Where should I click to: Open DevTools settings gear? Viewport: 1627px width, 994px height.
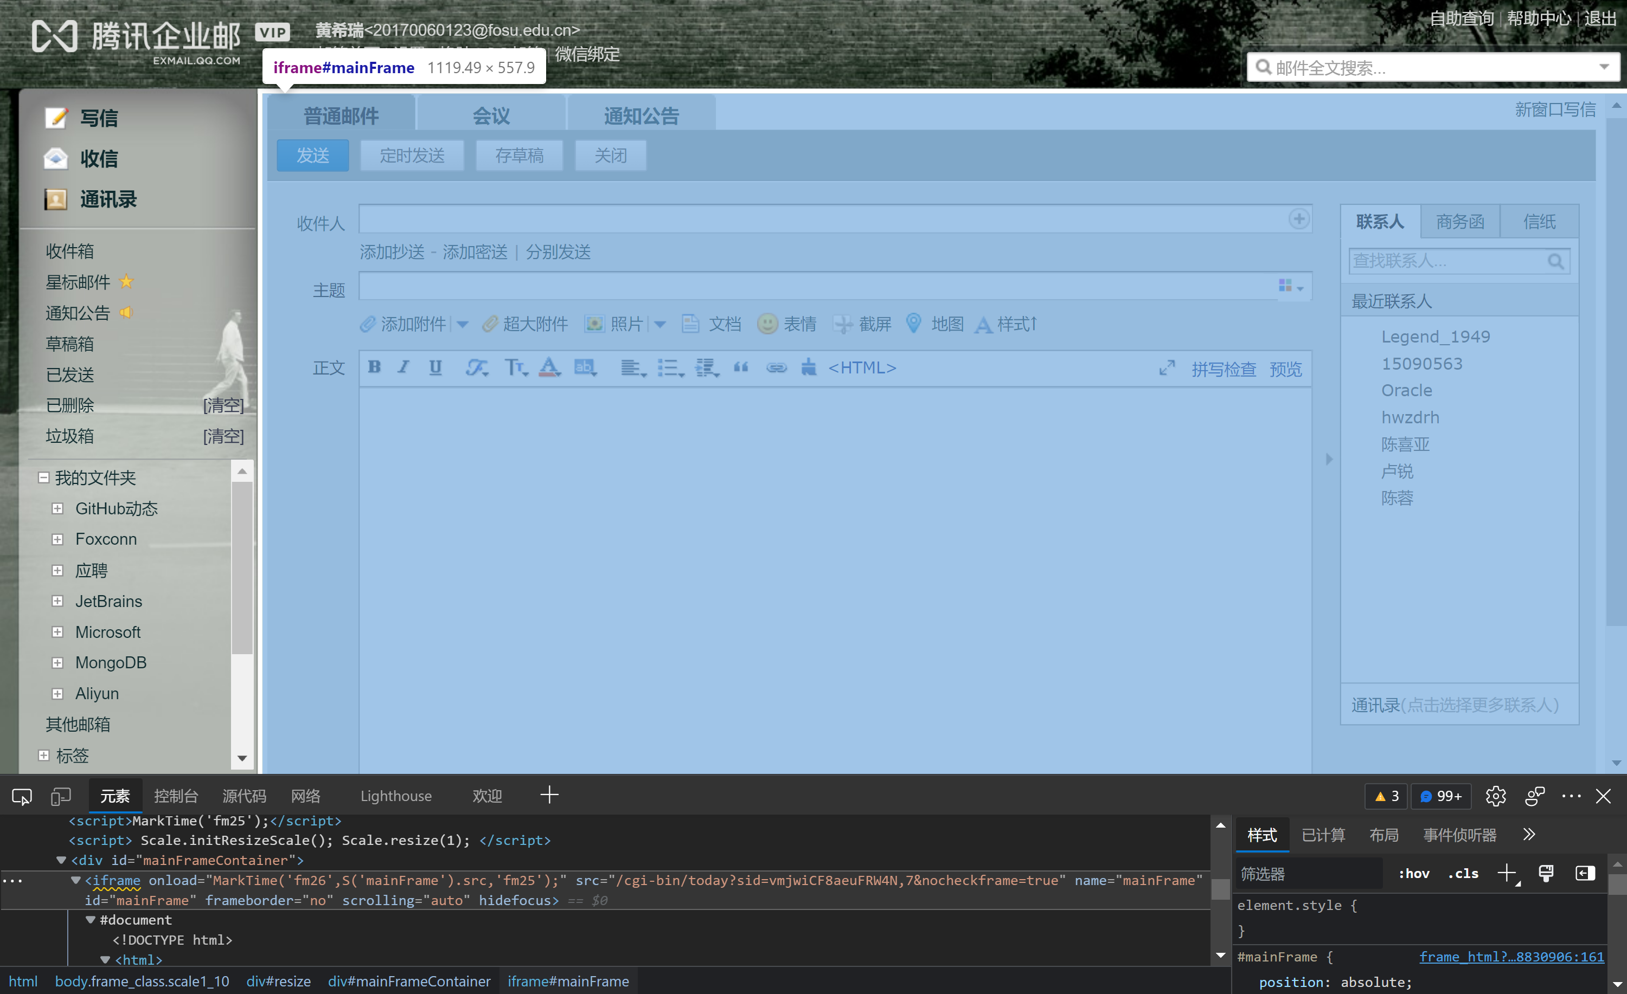pyautogui.click(x=1496, y=796)
